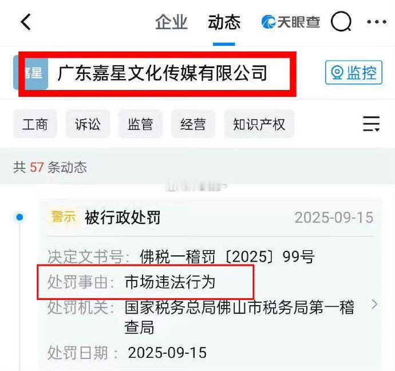Open the filter list icon beside categories
This screenshot has width=395, height=371.
click(x=372, y=124)
